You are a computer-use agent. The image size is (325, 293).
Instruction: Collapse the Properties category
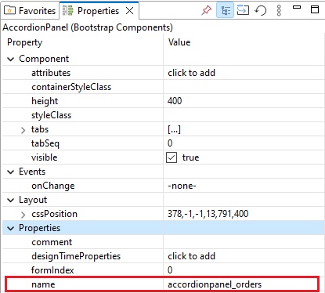click(11, 228)
